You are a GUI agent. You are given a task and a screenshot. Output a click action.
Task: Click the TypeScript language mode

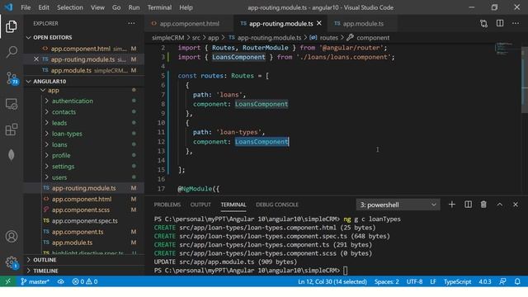tap(457, 281)
